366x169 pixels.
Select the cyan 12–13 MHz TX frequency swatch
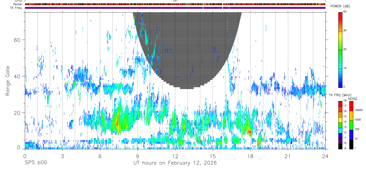point(340,130)
